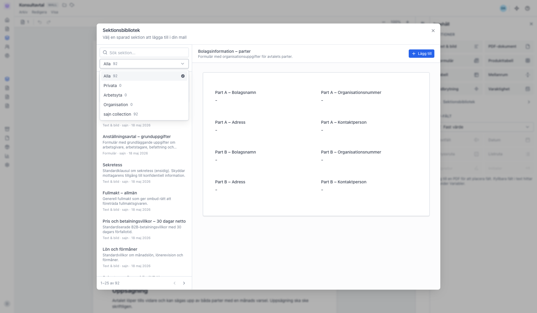Screen dimensions: 537x313
Task: Click home icon in left sidebar
Action: point(7,20)
